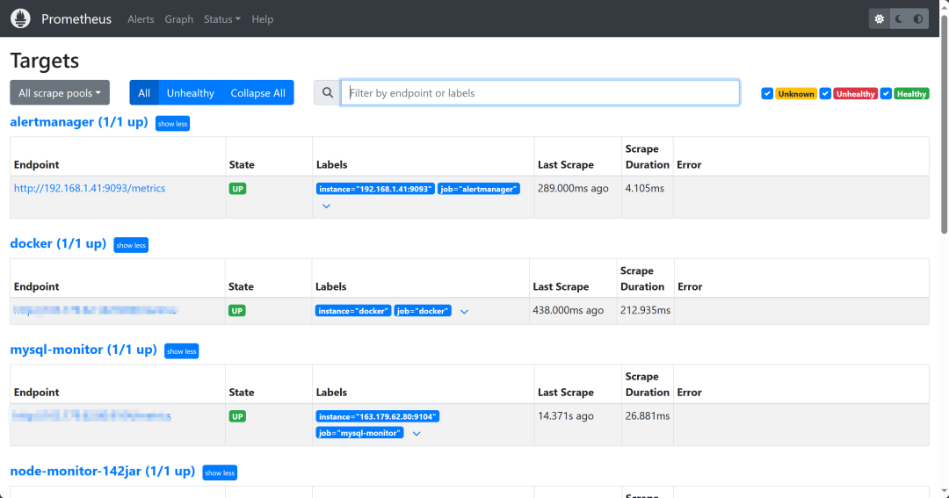The width and height of the screenshot is (949, 498).
Task: Click show less beside docker
Action: tap(131, 245)
